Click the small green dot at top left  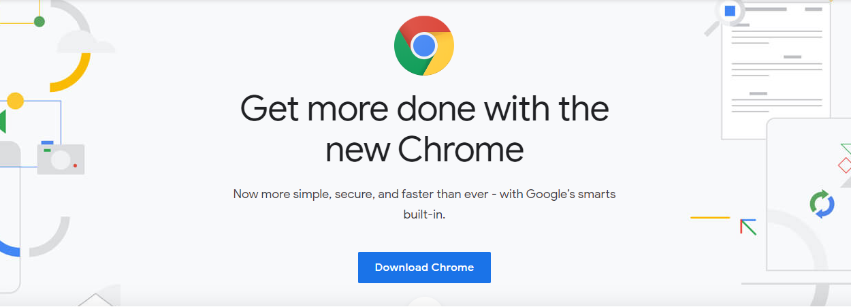(39, 22)
